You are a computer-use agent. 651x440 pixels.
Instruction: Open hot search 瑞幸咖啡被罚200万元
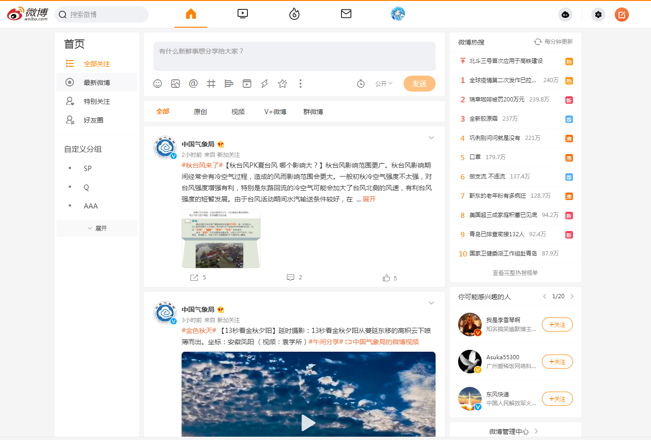[497, 100]
